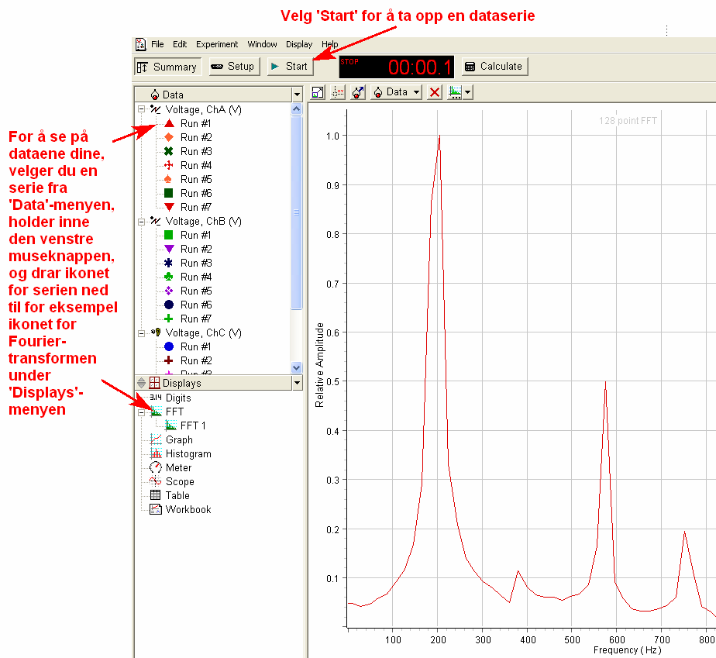Select the inverted red triangle Run #7 under ChA
This screenshot has height=658, width=716.
click(188, 207)
